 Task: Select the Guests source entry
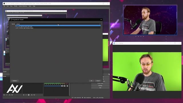[5, 72]
